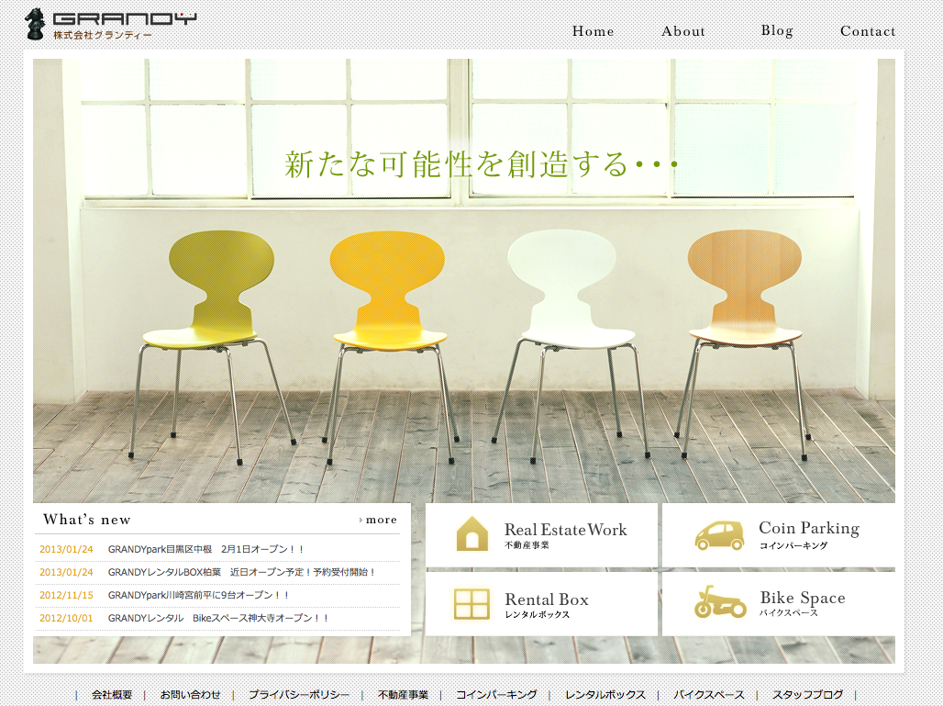This screenshot has width=943, height=706.
Task: Click the Coin Parking title text
Action: pyautogui.click(x=808, y=528)
